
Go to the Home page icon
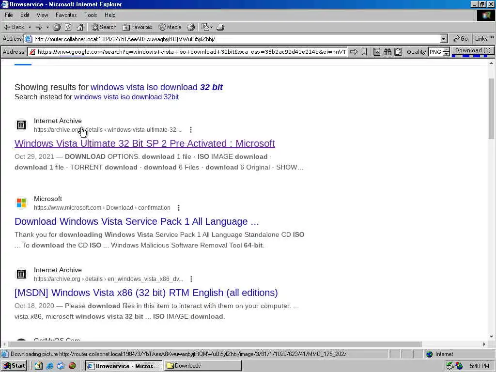80,27
